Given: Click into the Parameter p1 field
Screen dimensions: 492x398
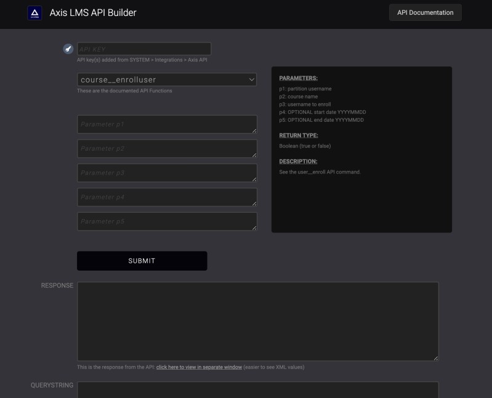Looking at the screenshot, I should pyautogui.click(x=167, y=124).
